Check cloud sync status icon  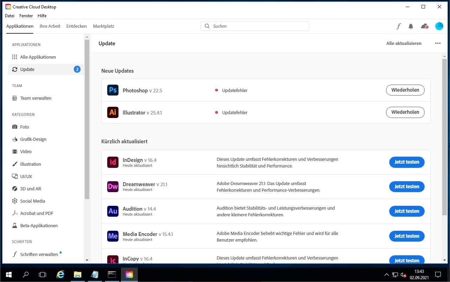424,26
